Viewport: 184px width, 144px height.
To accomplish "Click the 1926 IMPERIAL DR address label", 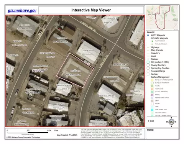I will (x=60, y=42).
